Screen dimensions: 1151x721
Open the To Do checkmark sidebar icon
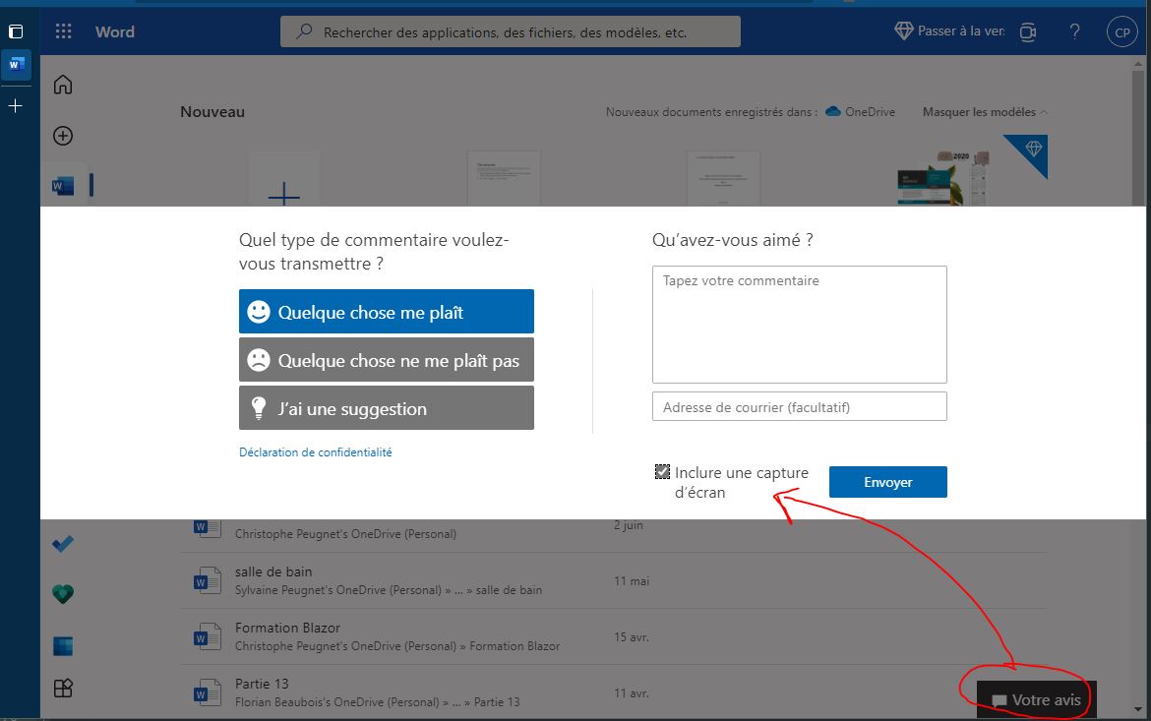click(x=63, y=544)
